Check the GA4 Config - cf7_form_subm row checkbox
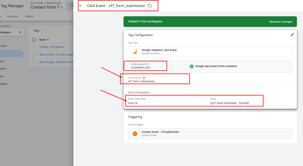The width and height of the screenshot is (303, 166). click(x=34, y=55)
